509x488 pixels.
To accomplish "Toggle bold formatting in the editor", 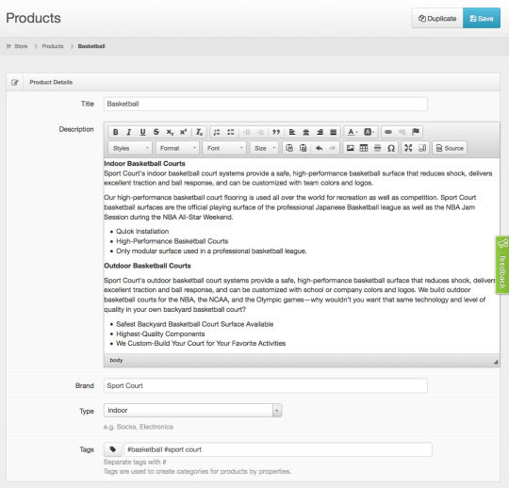I will tap(116, 132).
